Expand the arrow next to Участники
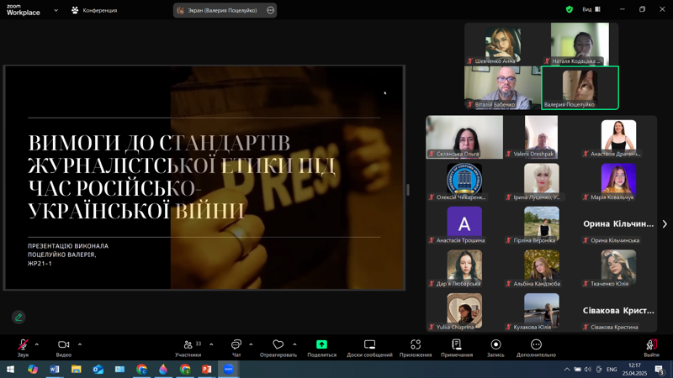This screenshot has height=378, width=673. (211, 344)
